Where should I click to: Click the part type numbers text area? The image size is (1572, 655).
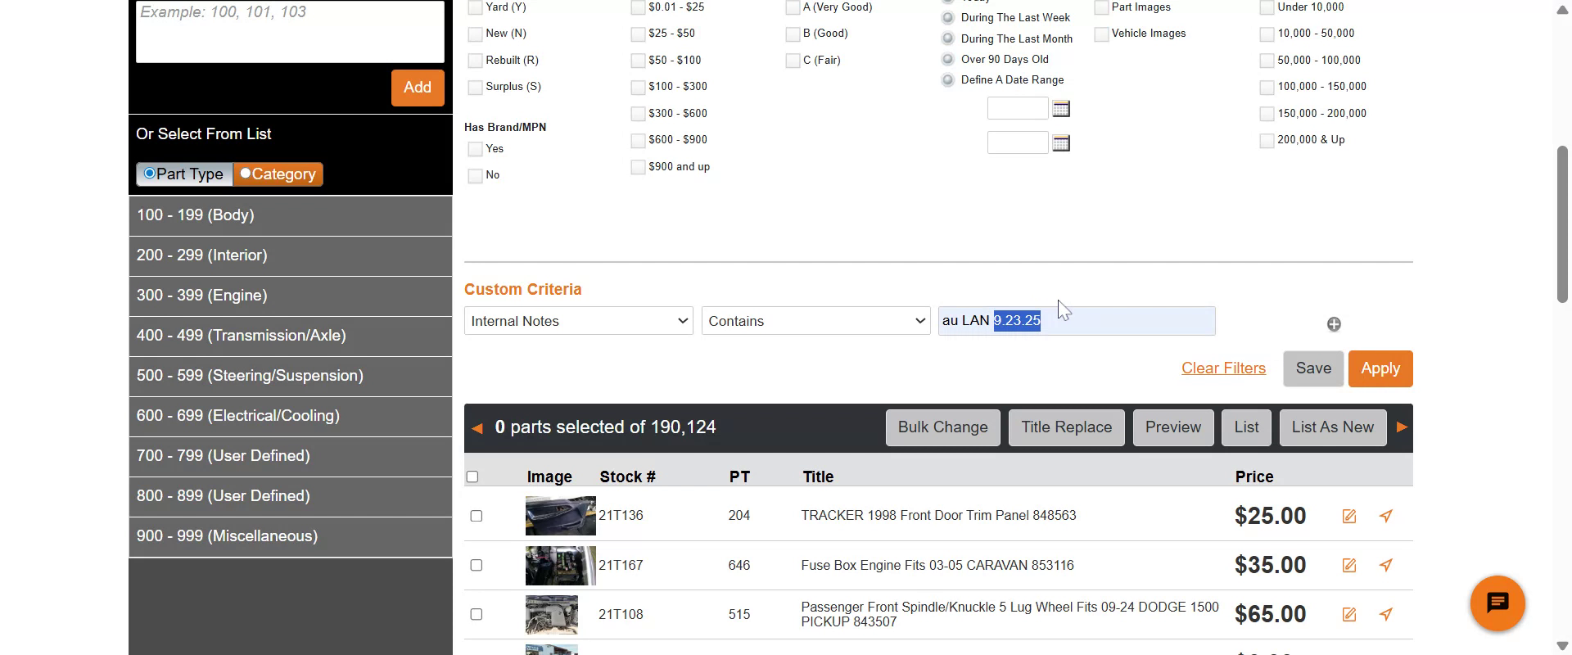(290, 31)
